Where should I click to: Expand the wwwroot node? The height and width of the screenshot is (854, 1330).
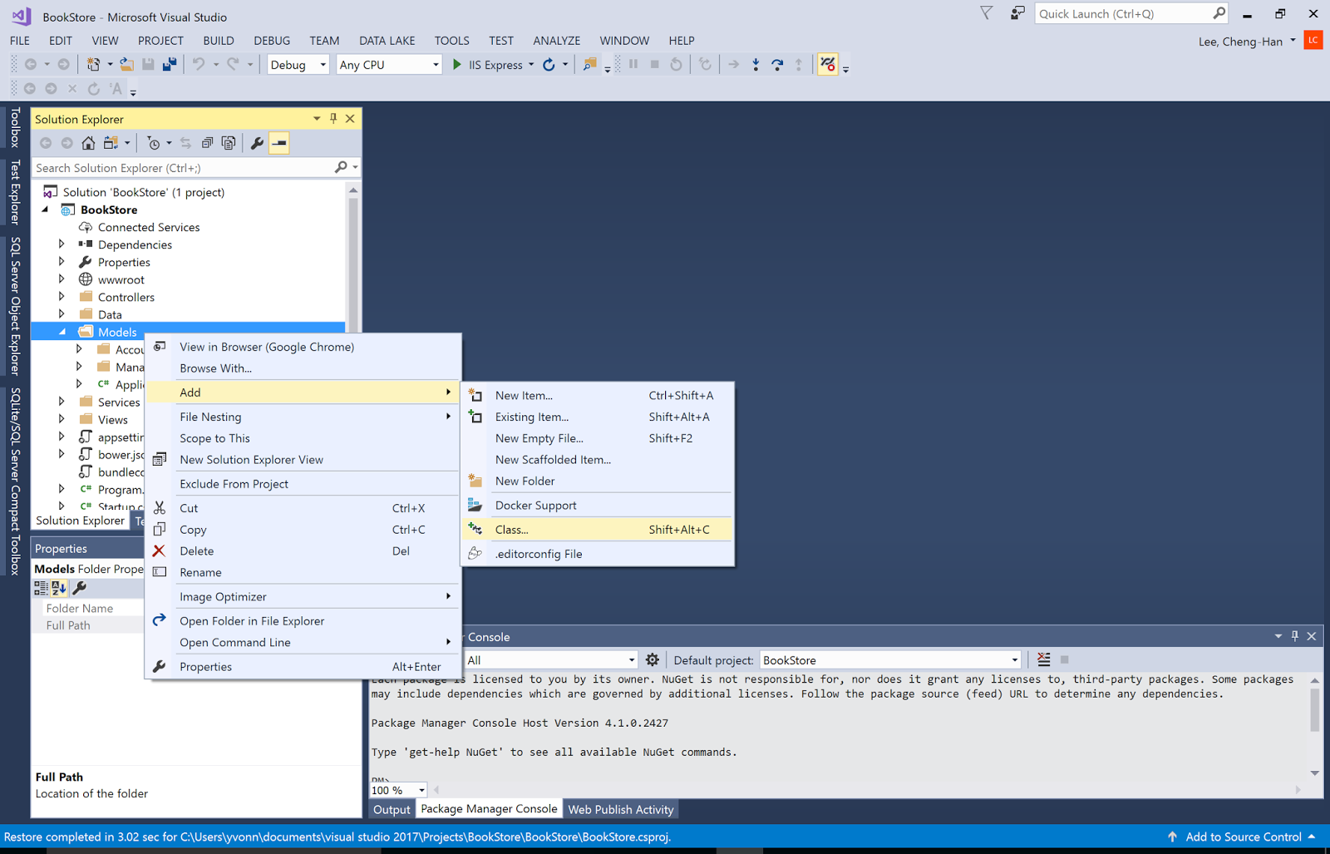pos(62,279)
